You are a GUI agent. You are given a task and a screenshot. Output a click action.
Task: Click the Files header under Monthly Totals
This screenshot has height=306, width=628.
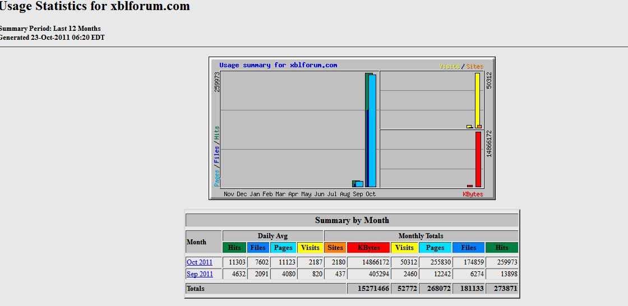pos(468,247)
